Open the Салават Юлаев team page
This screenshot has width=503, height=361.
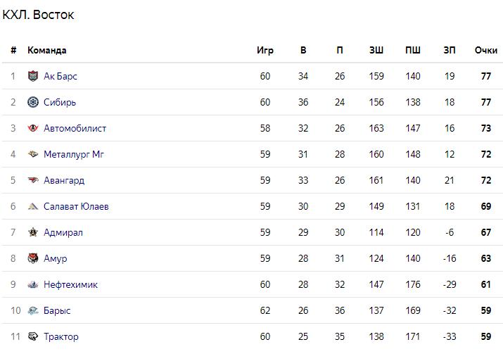pyautogui.click(x=76, y=206)
